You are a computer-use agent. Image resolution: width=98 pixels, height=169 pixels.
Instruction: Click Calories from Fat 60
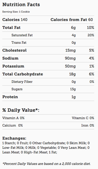click(72, 20)
